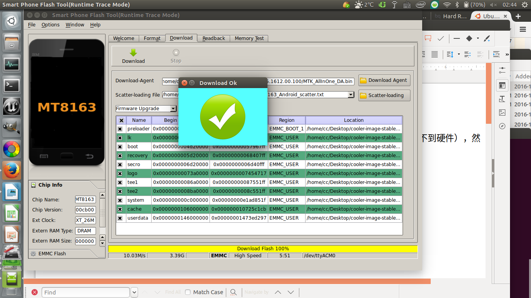Viewport: 531px width, 298px height.
Task: Select the userdata row name cell
Action: click(138, 218)
